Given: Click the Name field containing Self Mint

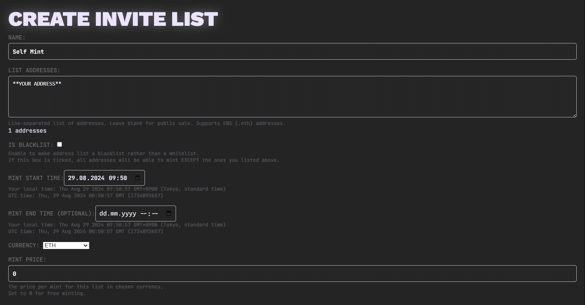Looking at the screenshot, I should coord(292,51).
